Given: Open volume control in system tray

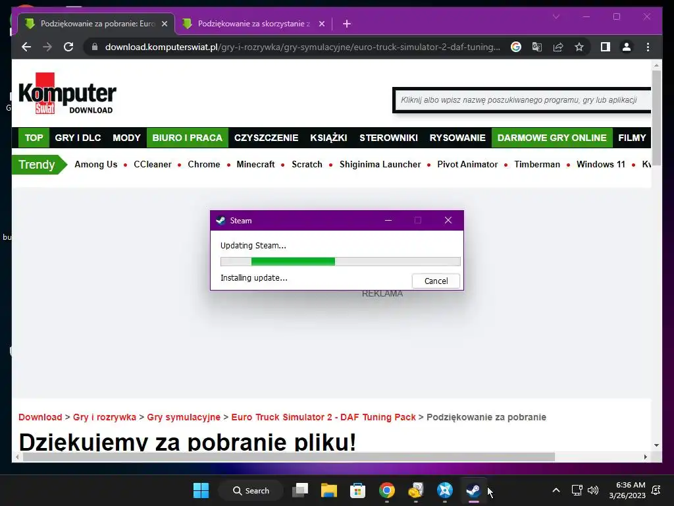Looking at the screenshot, I should (593, 490).
